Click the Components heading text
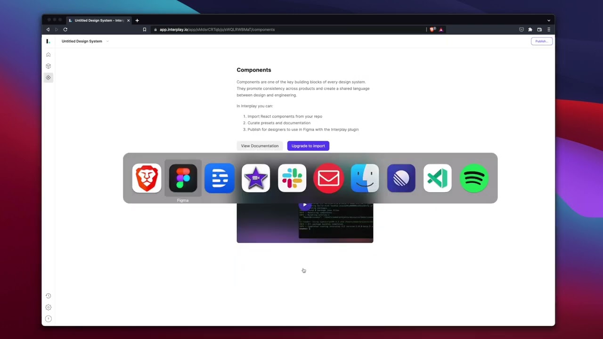Image resolution: width=603 pixels, height=339 pixels. pyautogui.click(x=254, y=70)
